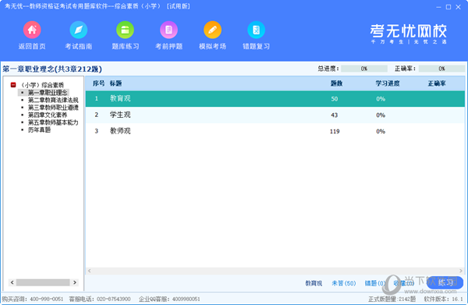This screenshot has width=468, height=305.
Task: Click the 学习进度 column header
Action: coord(387,83)
